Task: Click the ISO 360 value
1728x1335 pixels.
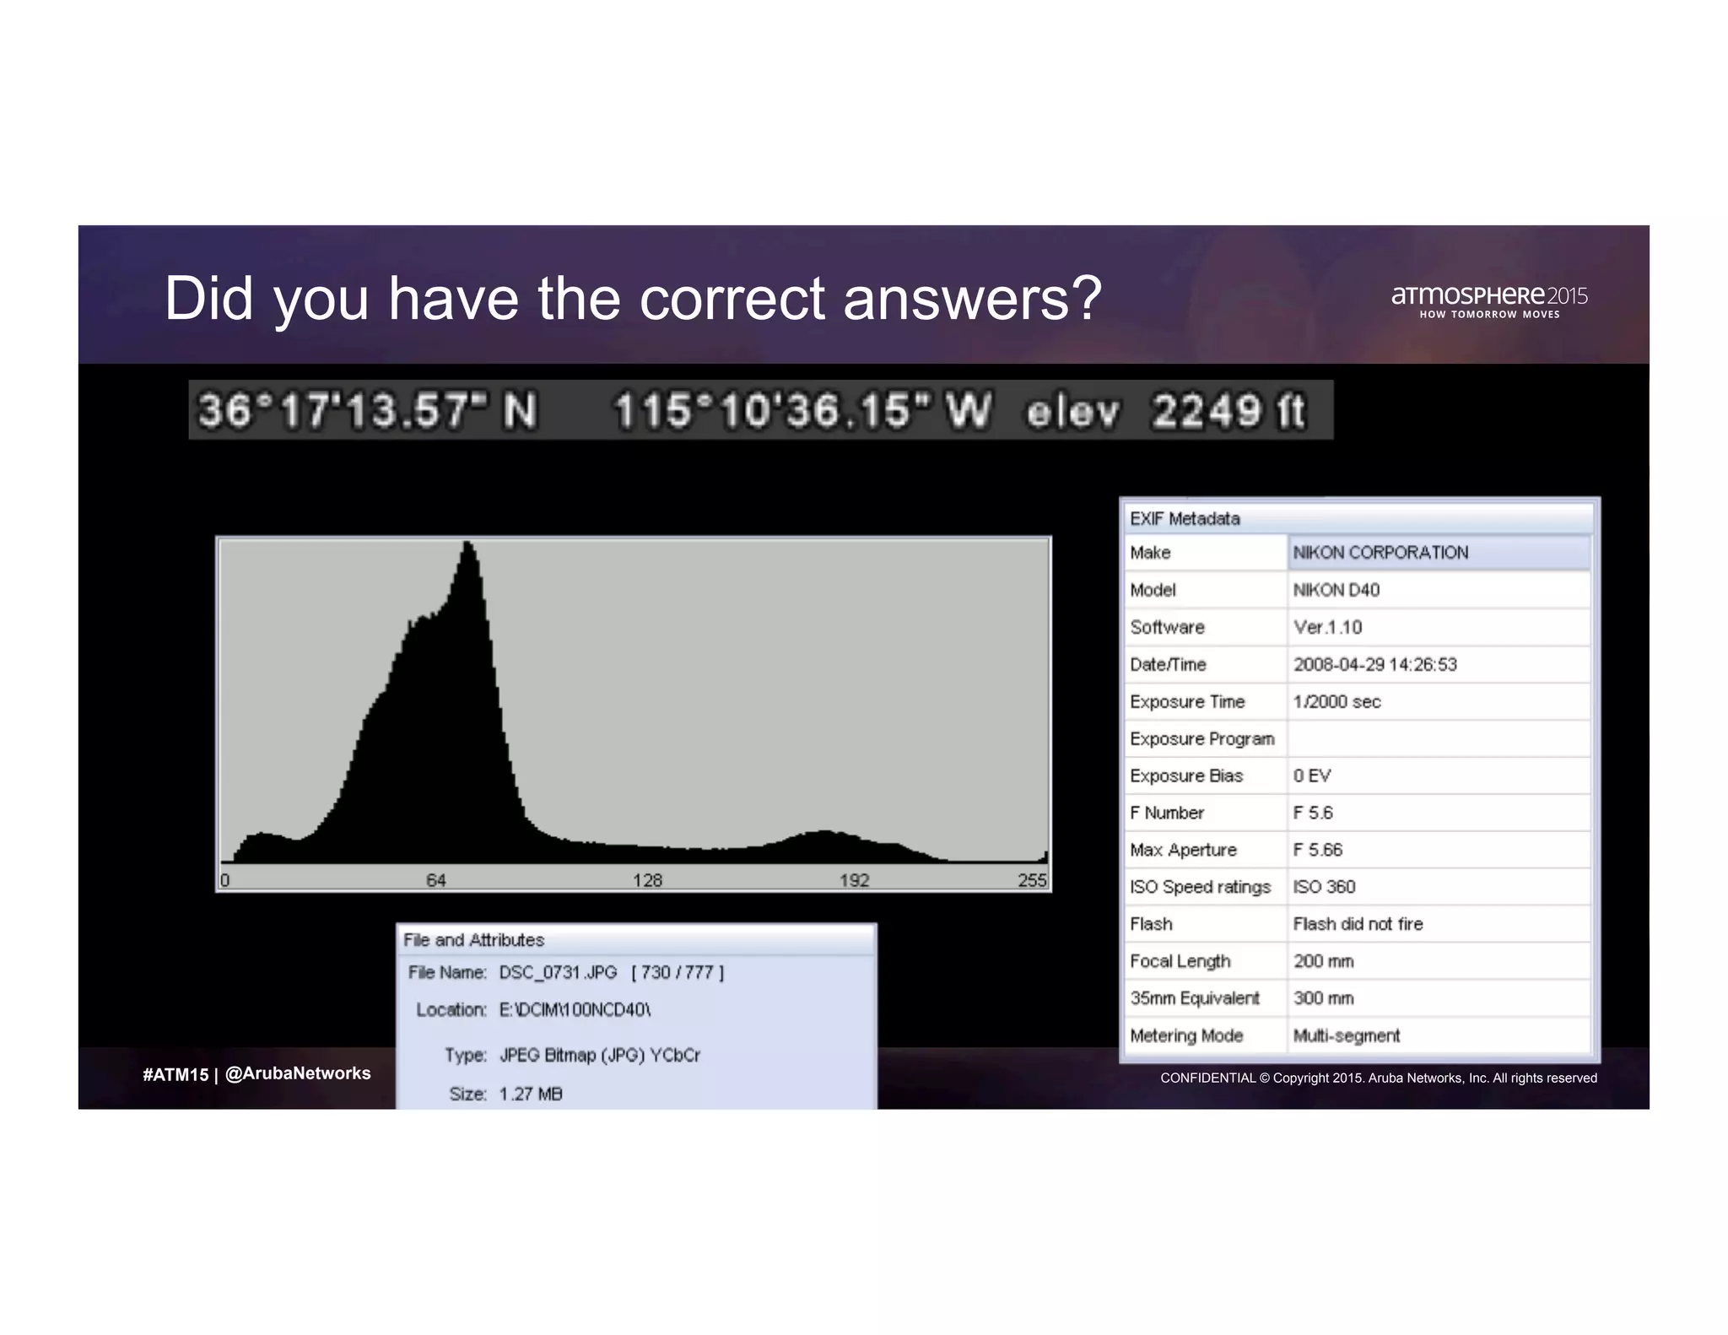Action: [1324, 887]
